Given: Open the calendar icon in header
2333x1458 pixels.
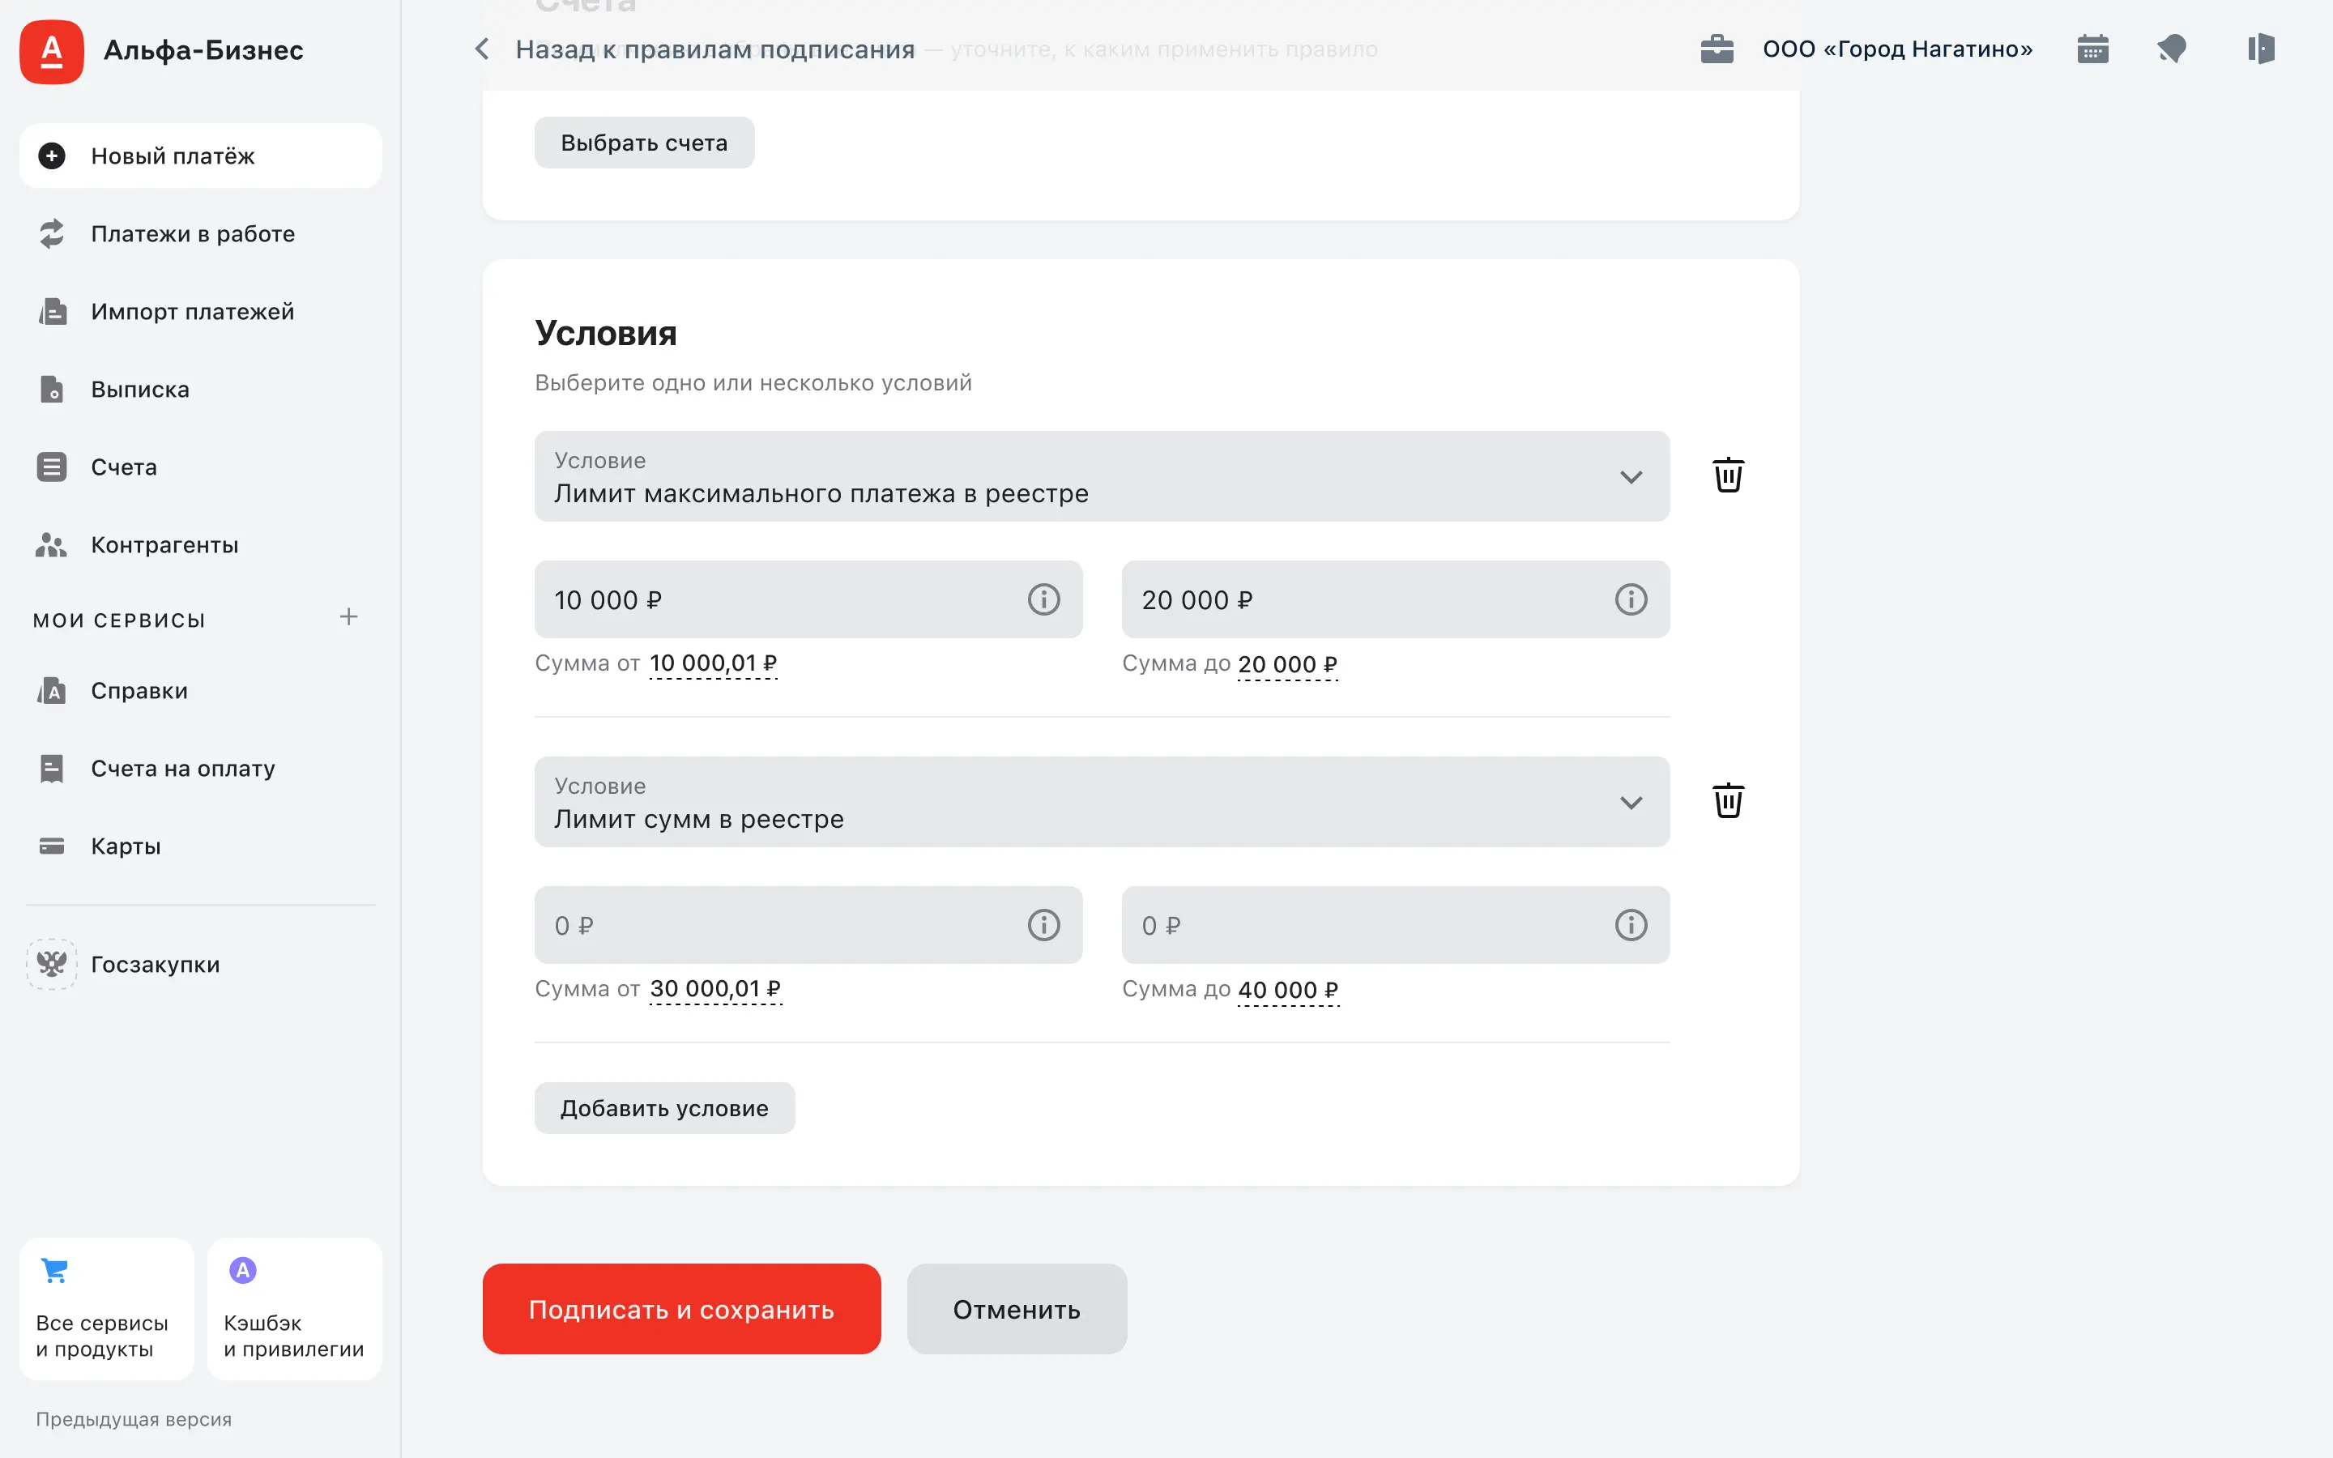Looking at the screenshot, I should pyautogui.click(x=2092, y=49).
